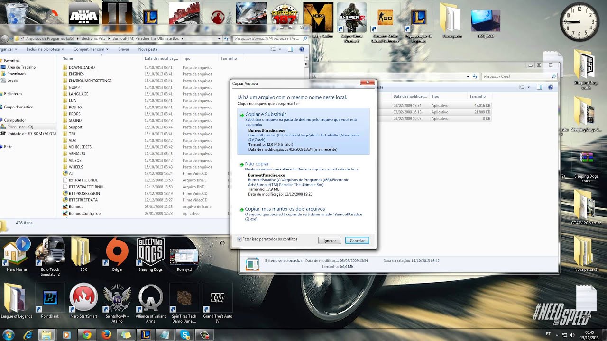
Task: Toggle preview pane icon in Burnout window
Action: point(290,49)
